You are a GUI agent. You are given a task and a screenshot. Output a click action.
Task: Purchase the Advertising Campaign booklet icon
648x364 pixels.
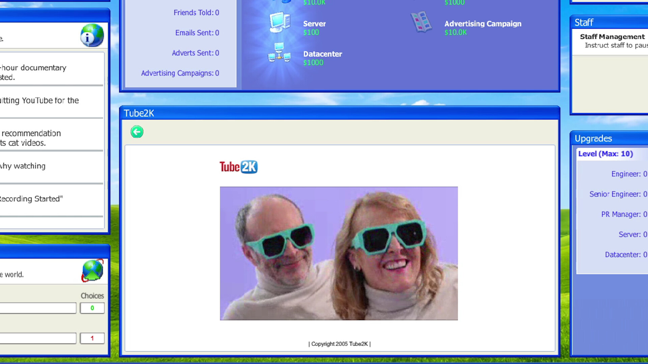pyautogui.click(x=421, y=22)
